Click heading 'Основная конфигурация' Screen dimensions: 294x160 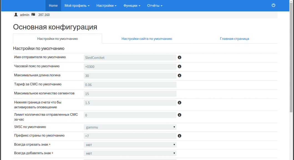(55, 27)
